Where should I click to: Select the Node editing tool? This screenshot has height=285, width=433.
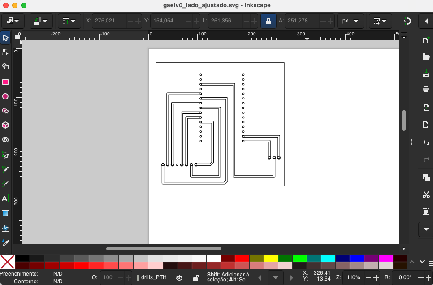click(5, 52)
